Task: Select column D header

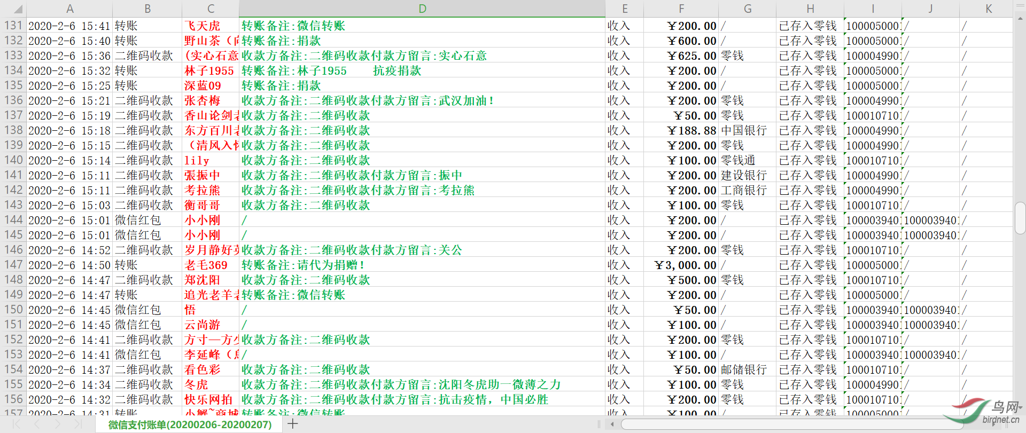Action: click(422, 9)
